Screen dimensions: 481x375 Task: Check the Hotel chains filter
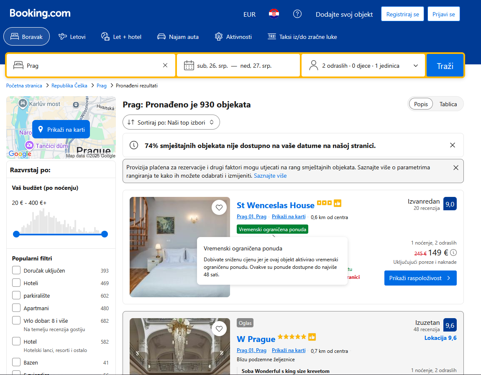(16, 341)
